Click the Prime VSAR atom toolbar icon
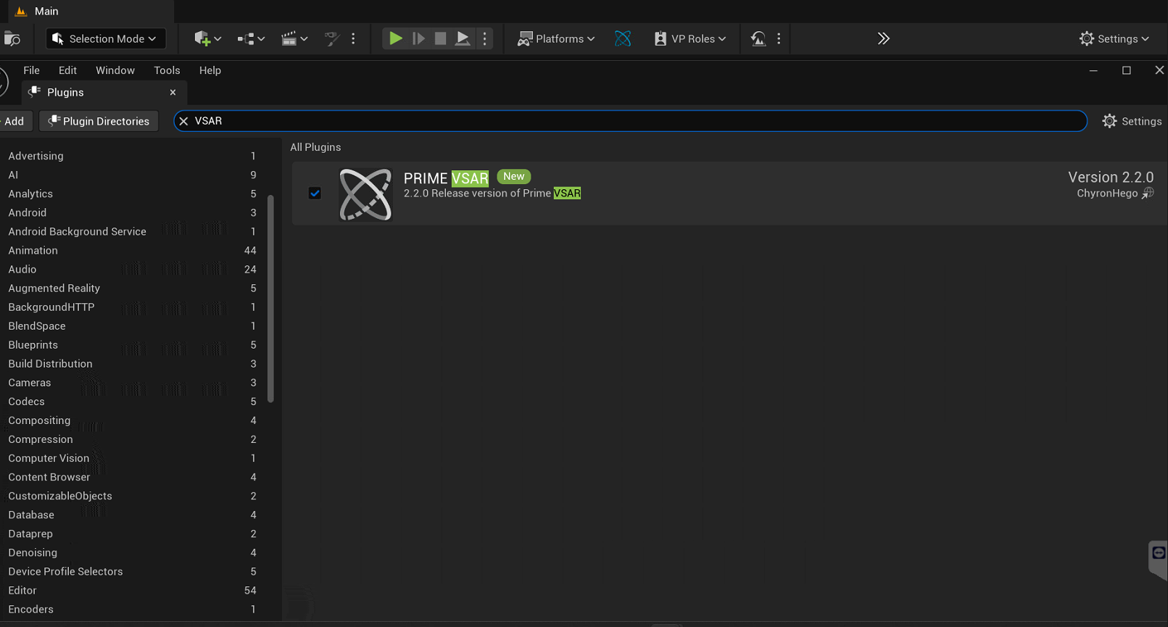1168x627 pixels. coord(623,38)
